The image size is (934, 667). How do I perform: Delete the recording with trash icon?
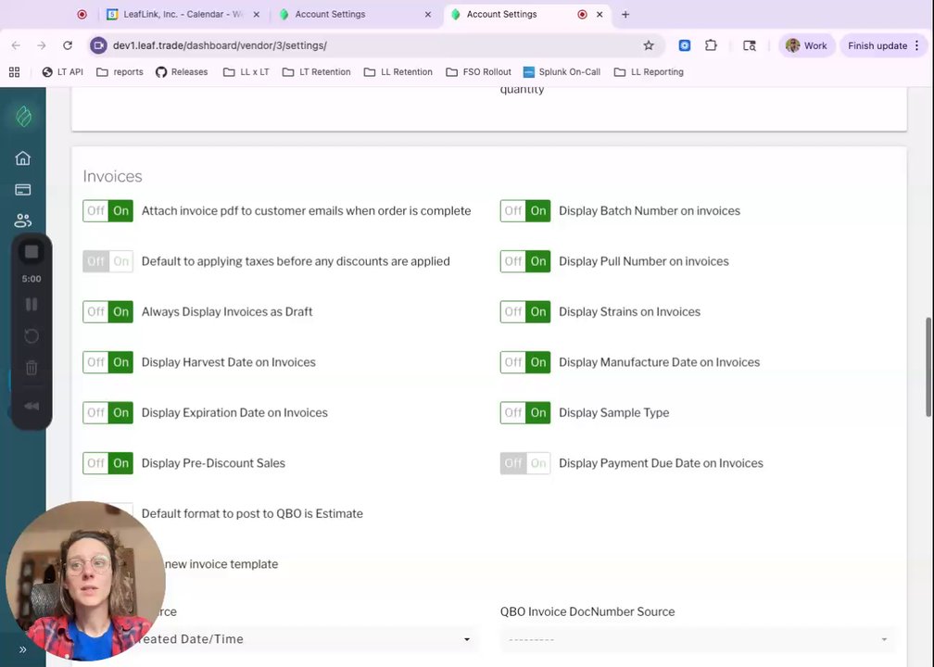[x=31, y=368]
